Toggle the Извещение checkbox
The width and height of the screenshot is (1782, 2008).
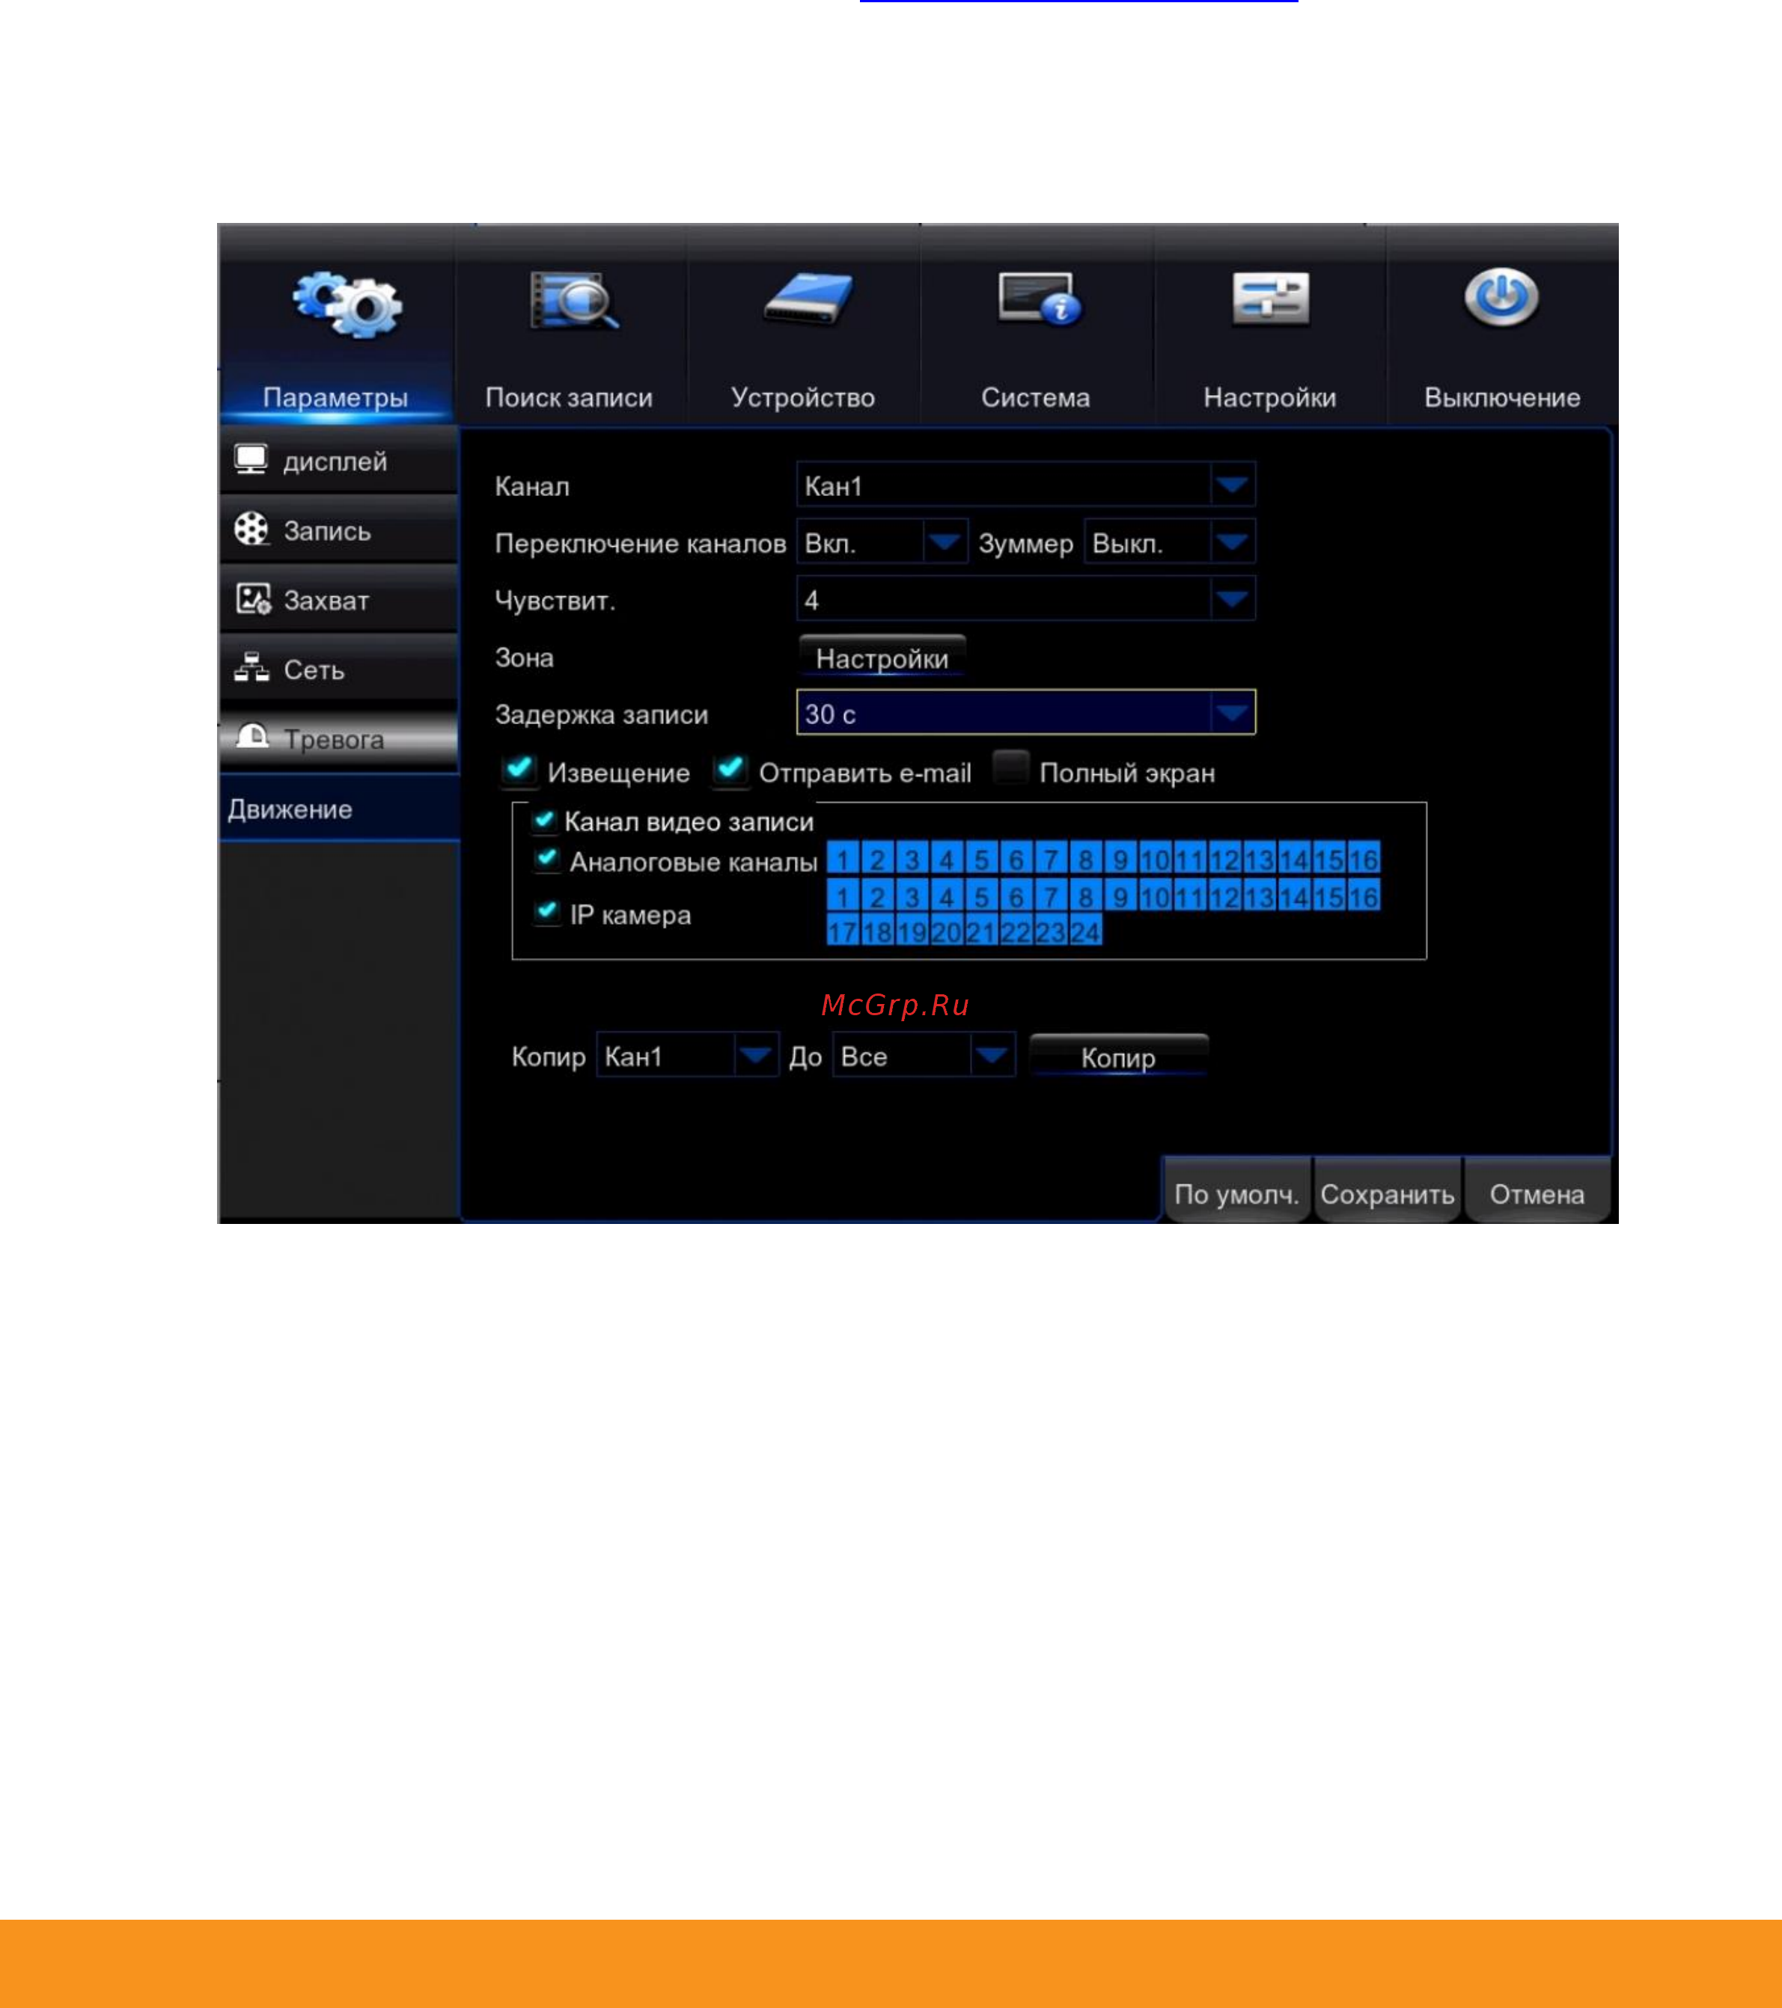pos(518,770)
